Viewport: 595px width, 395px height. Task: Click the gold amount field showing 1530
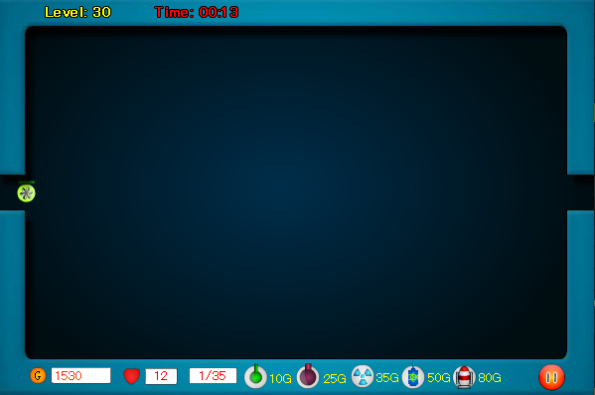point(81,376)
